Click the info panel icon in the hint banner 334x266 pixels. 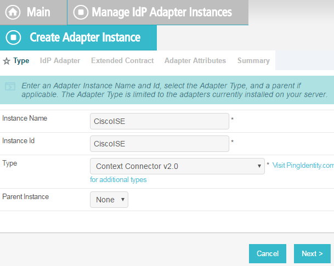pyautogui.click(x=10, y=87)
